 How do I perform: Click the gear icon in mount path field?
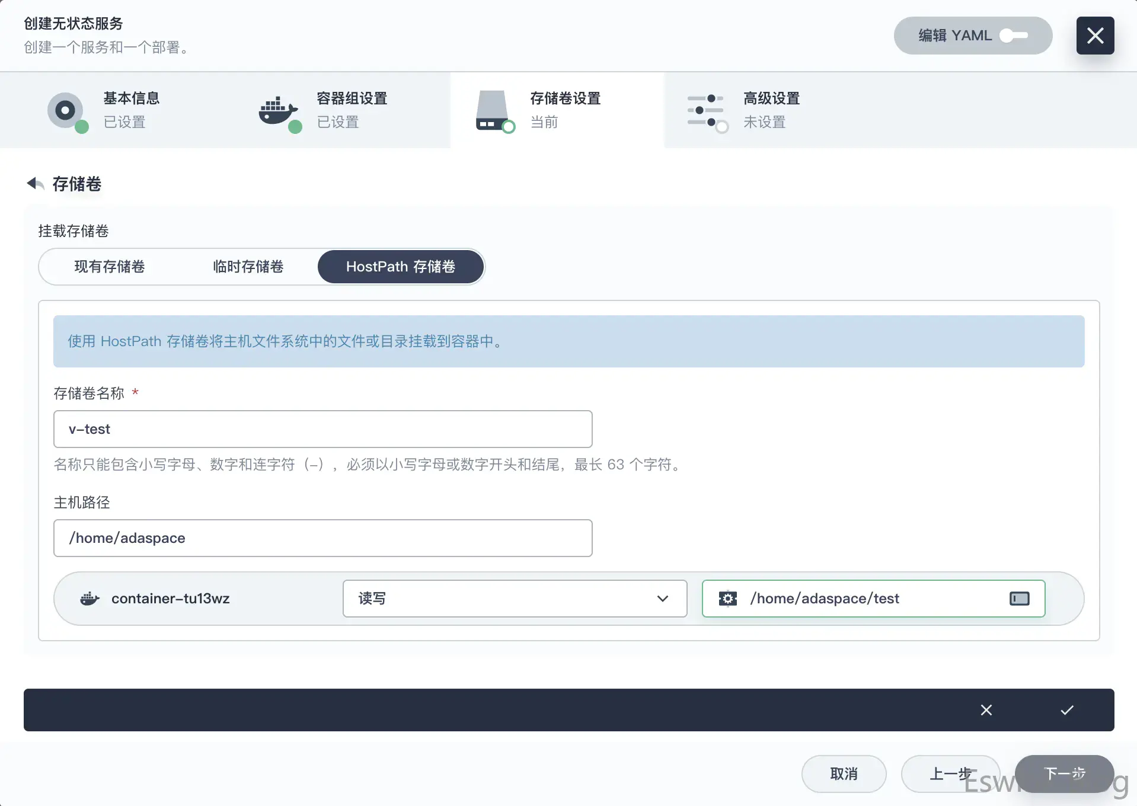(x=728, y=599)
